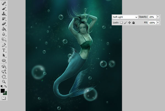Open the Opacity slider arrow
This screenshot has width=165, height=111.
tap(158, 17)
